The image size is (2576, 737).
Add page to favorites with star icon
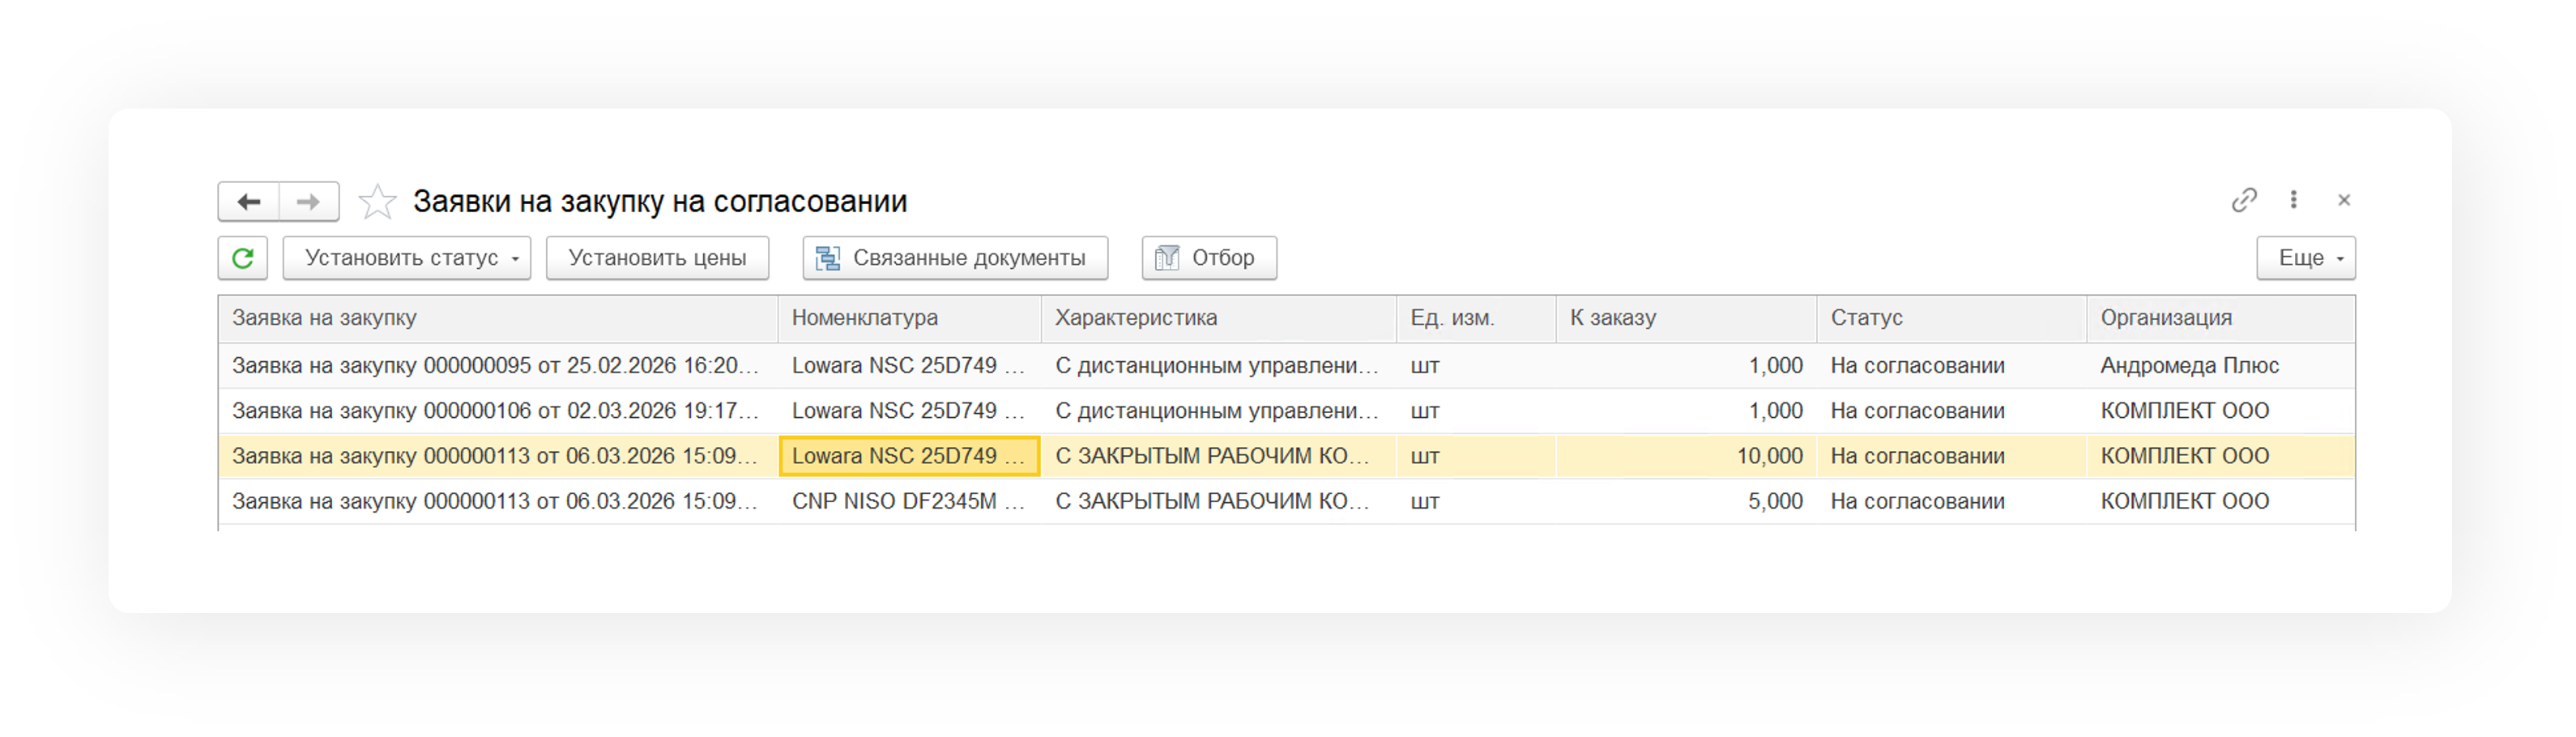[x=377, y=202]
